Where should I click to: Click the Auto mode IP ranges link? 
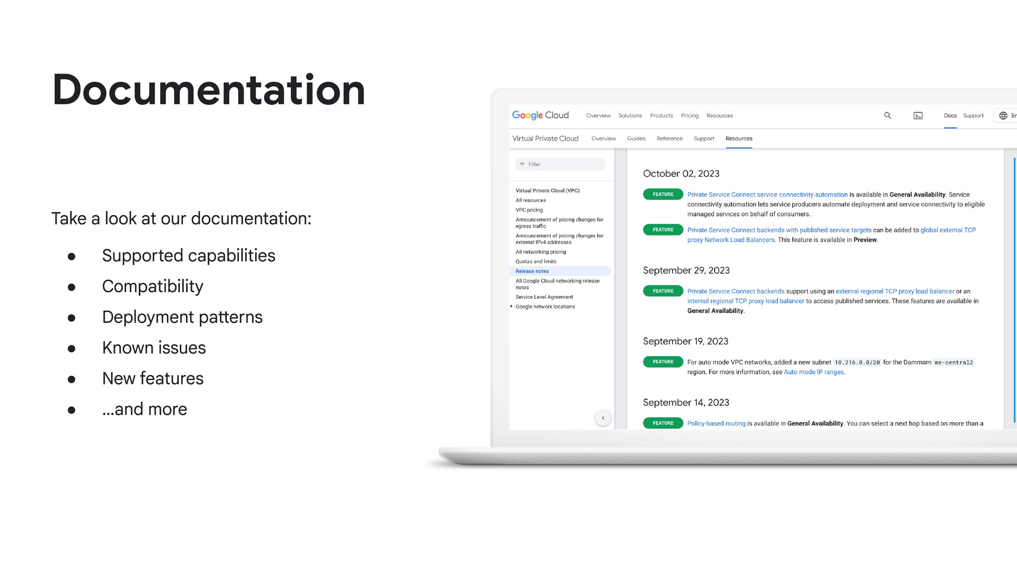coord(814,372)
